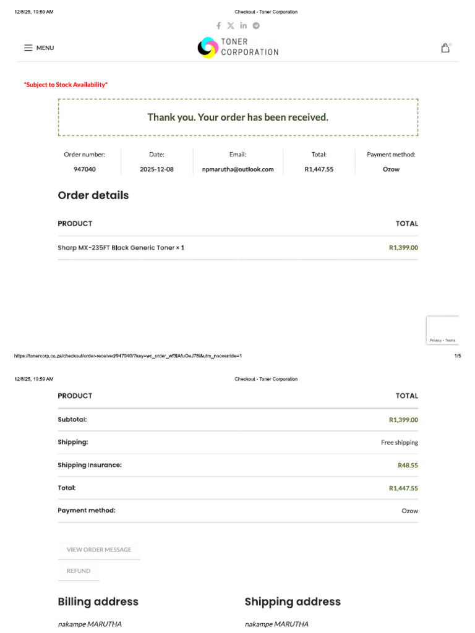Click the order number 947040

(x=85, y=169)
